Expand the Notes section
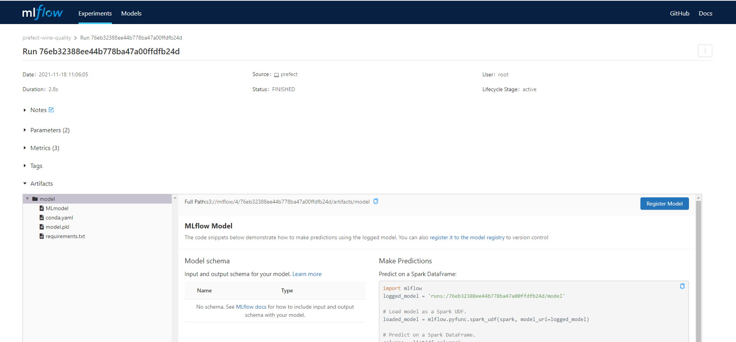The height and width of the screenshot is (342, 736). [25, 110]
